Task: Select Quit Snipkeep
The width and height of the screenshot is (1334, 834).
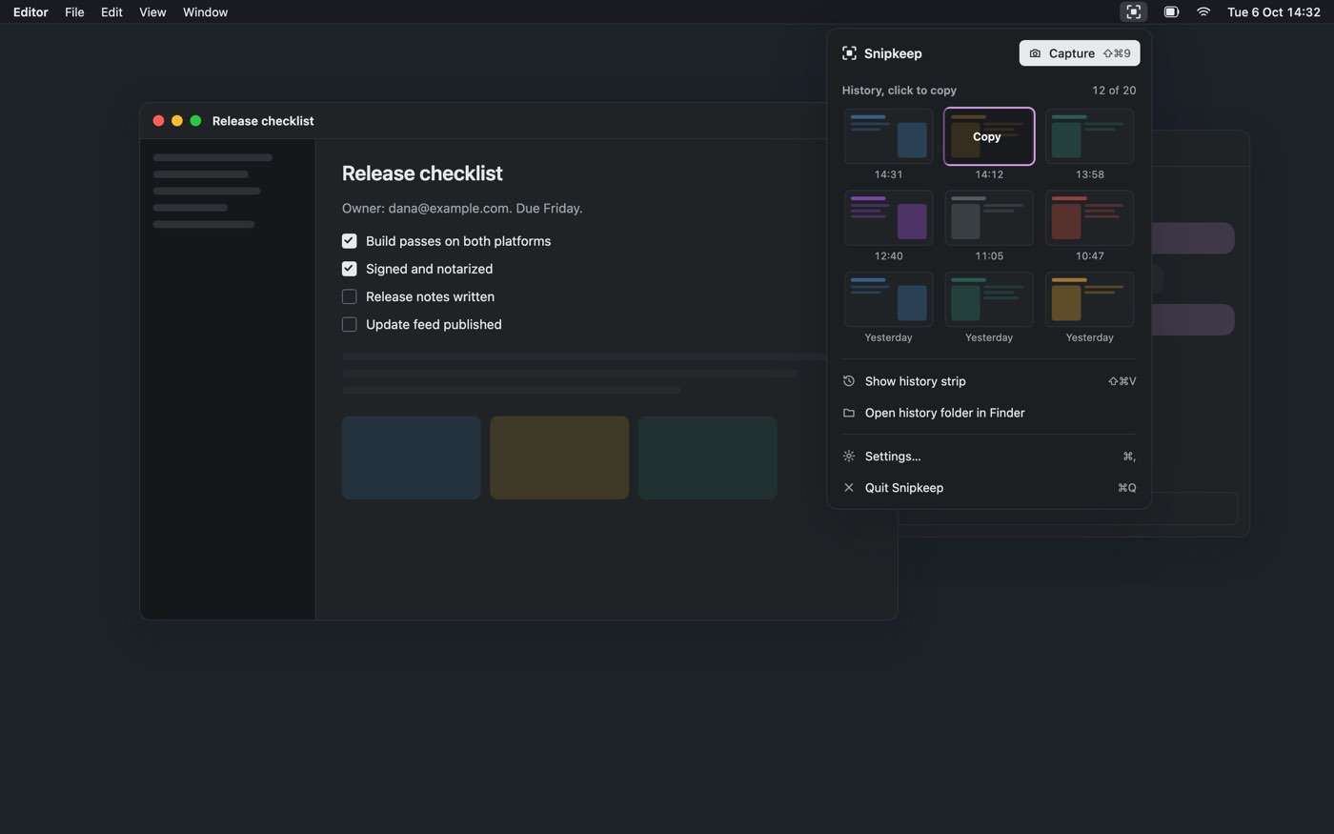Action: click(989, 488)
